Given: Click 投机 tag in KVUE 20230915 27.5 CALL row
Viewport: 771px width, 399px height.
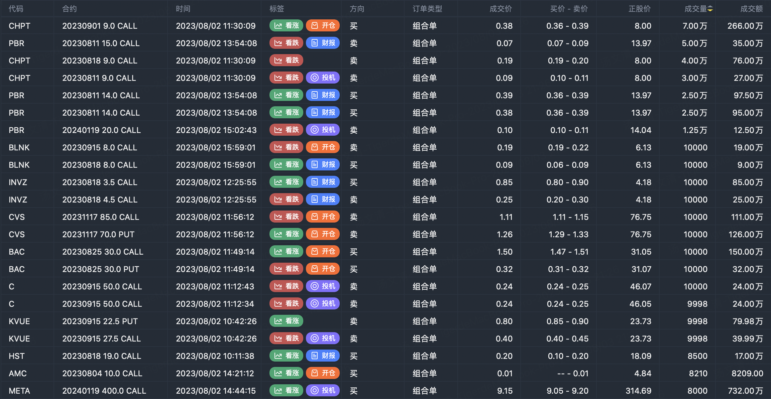Looking at the screenshot, I should (323, 339).
